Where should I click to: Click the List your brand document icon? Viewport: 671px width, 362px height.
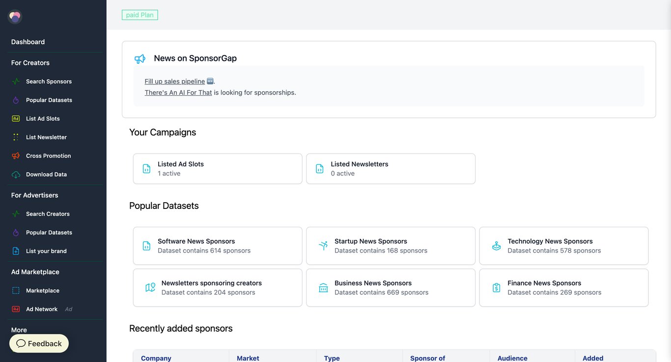pos(16,251)
